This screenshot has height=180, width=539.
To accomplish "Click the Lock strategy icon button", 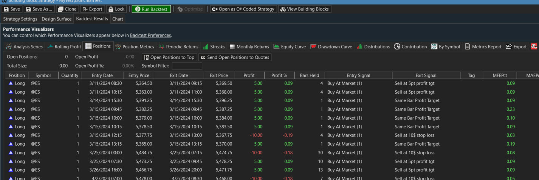I will (x=116, y=9).
